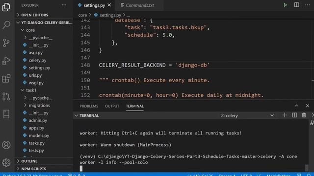Open tests.py file

tap(36, 151)
